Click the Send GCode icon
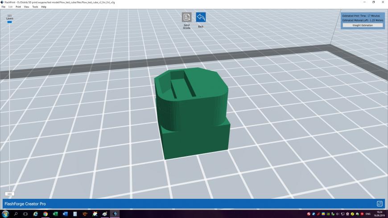Screen dimensions: 388x218 (x=186, y=17)
